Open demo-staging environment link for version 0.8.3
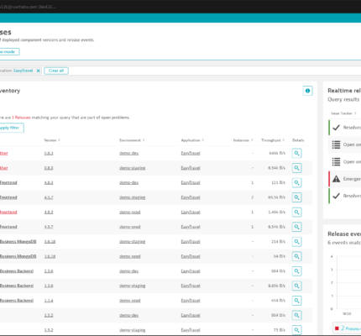The width and height of the screenshot is (361, 336). click(132, 168)
